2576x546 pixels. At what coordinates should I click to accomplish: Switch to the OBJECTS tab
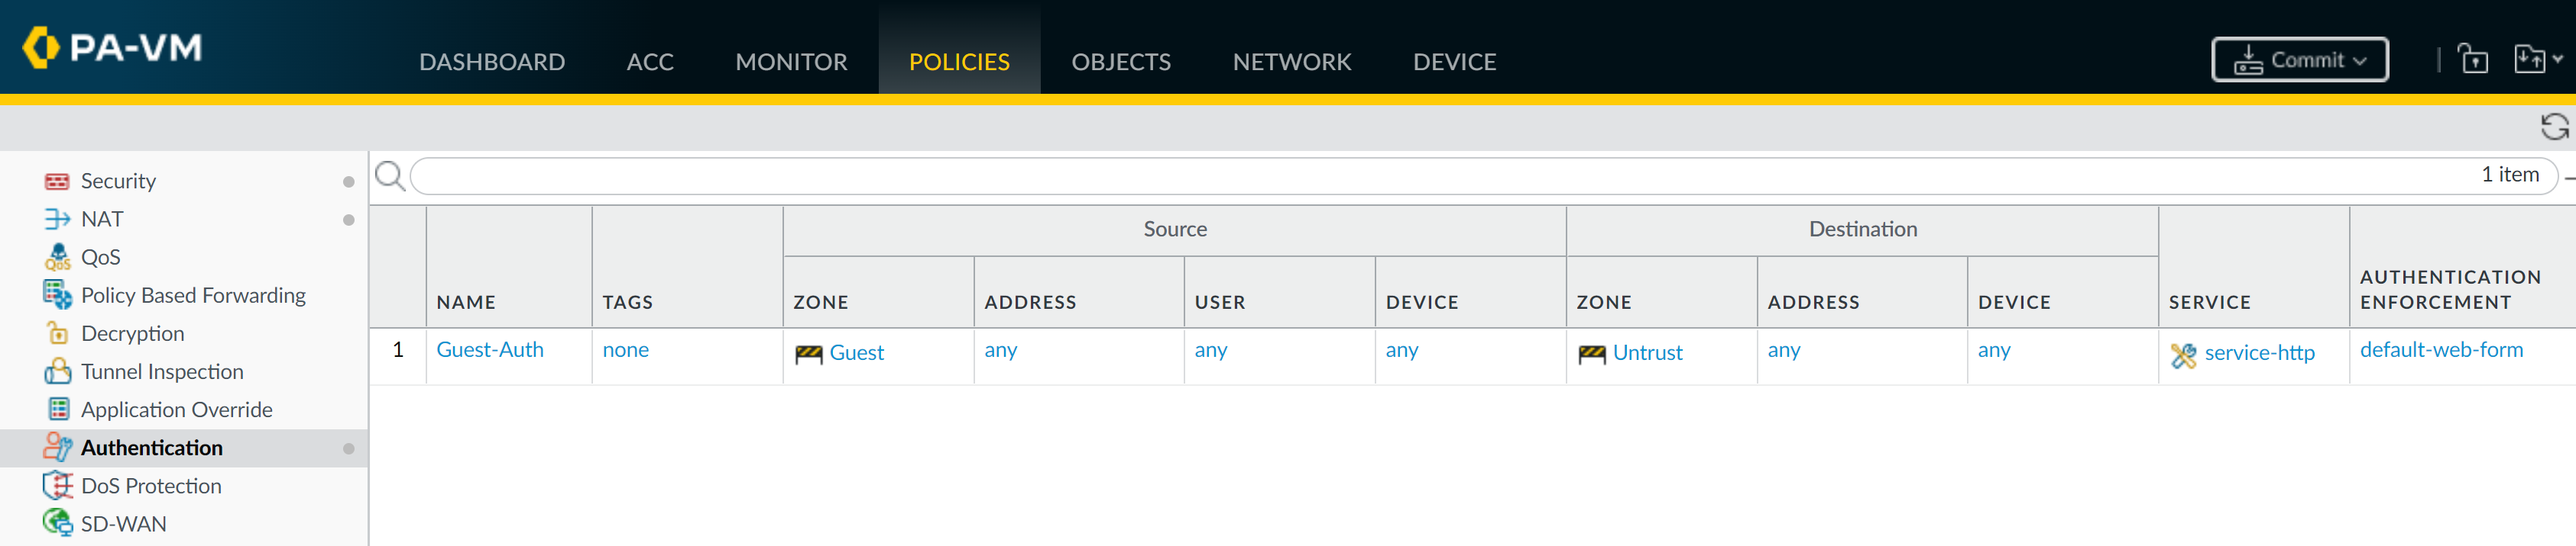(x=1120, y=62)
